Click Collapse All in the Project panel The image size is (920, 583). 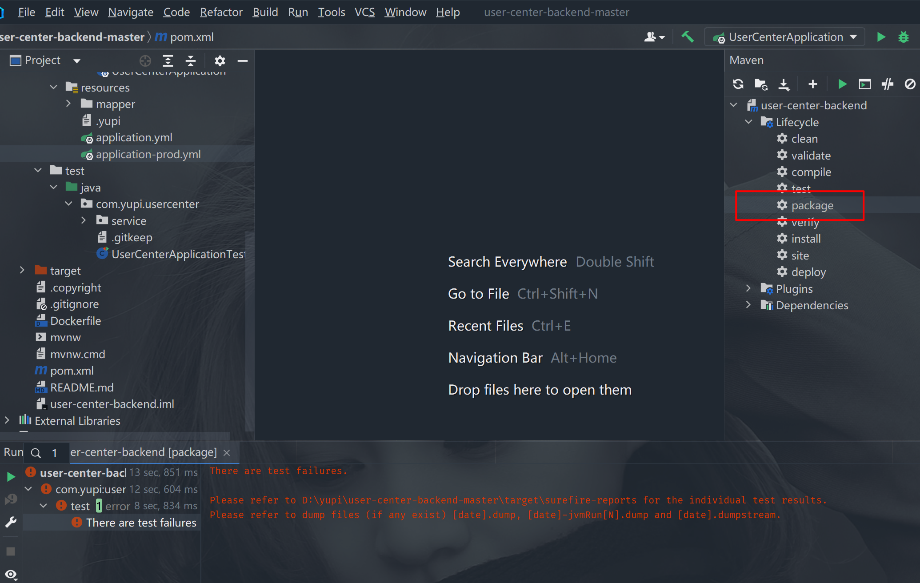tap(191, 60)
